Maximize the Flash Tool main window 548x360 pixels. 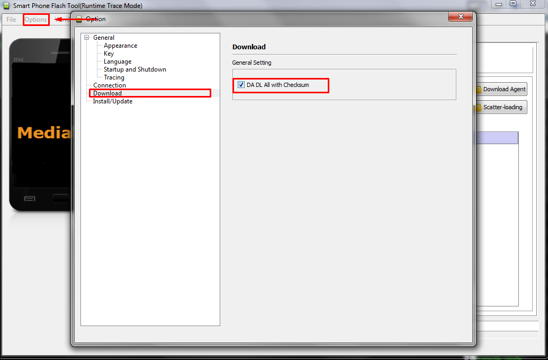[513, 4]
